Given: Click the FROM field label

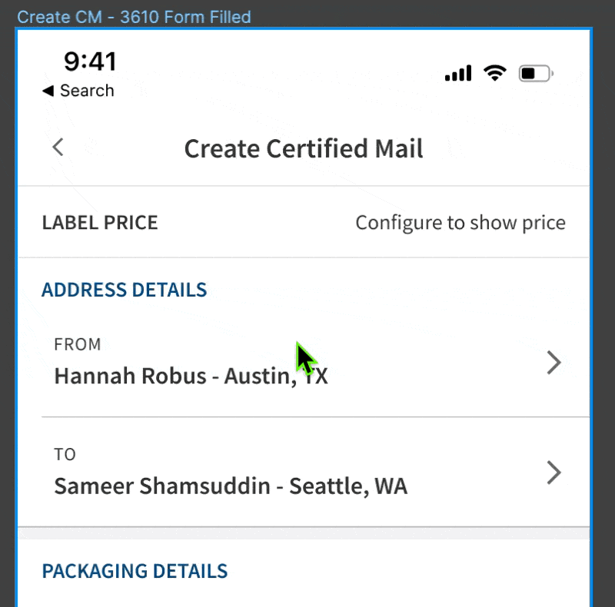Looking at the screenshot, I should click(x=77, y=344).
